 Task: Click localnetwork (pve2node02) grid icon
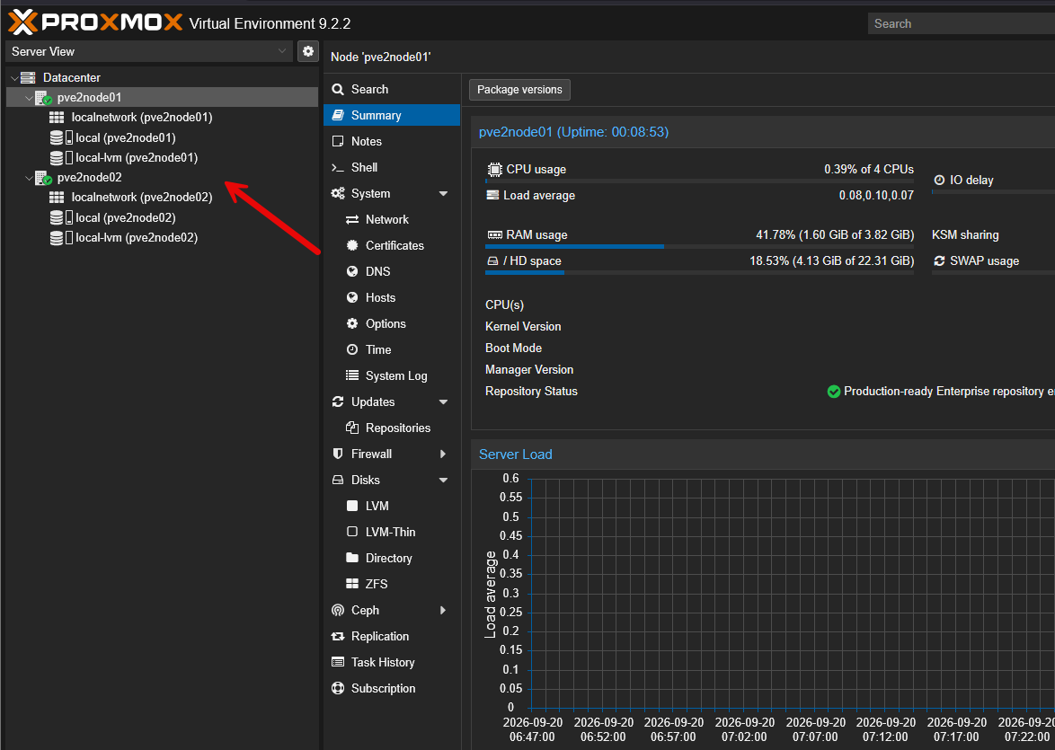click(58, 197)
